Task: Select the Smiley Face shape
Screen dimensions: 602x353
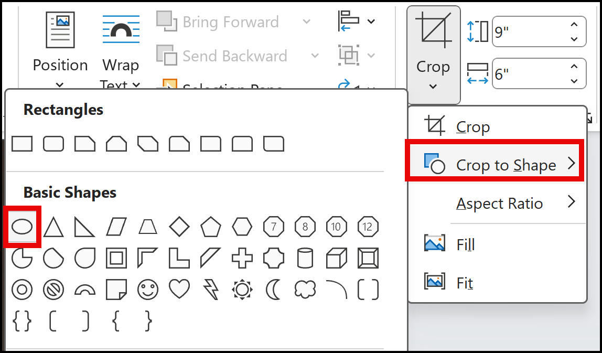Action: 148,290
